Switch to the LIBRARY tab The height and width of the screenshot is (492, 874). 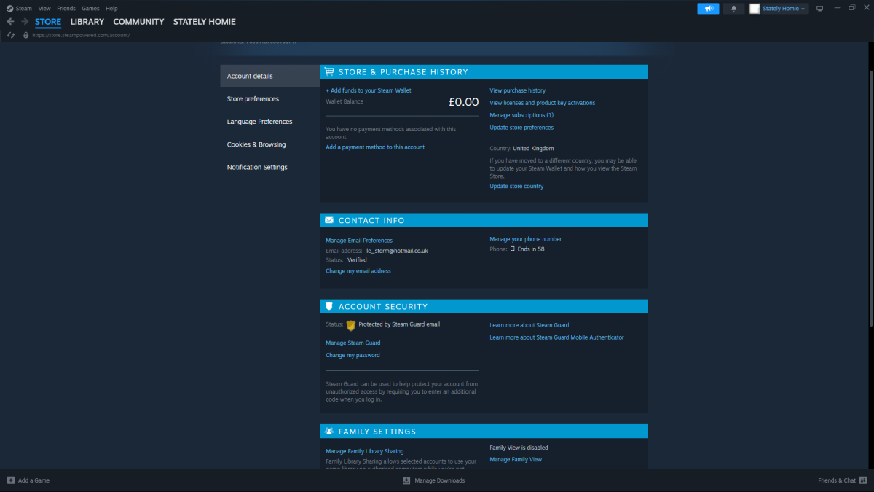87,22
